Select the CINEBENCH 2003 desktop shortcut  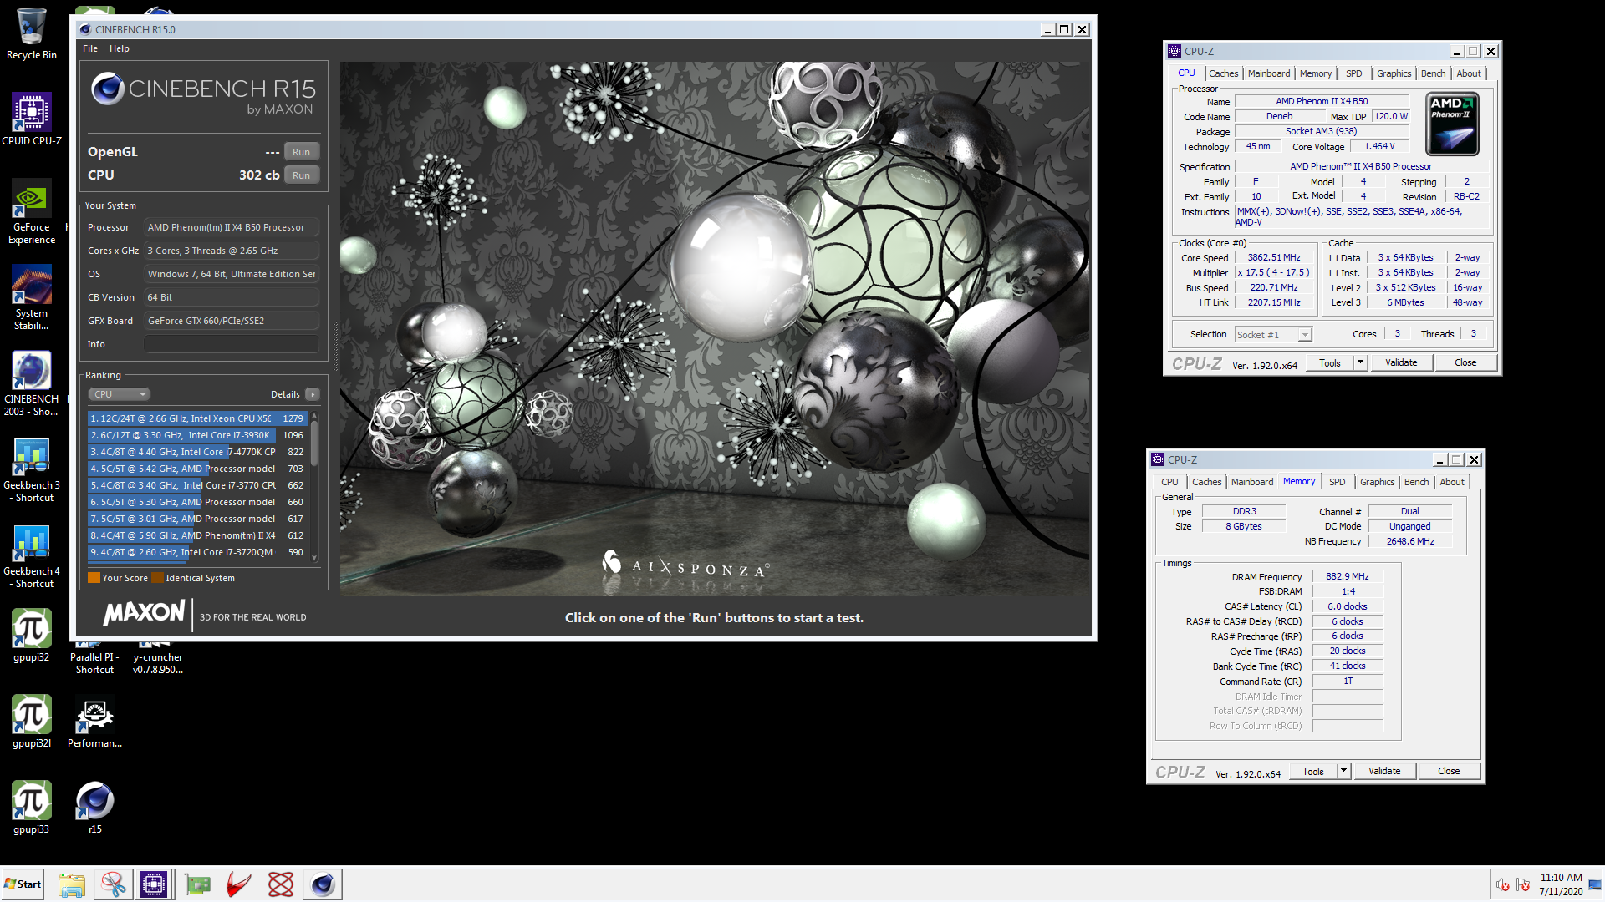[32, 383]
